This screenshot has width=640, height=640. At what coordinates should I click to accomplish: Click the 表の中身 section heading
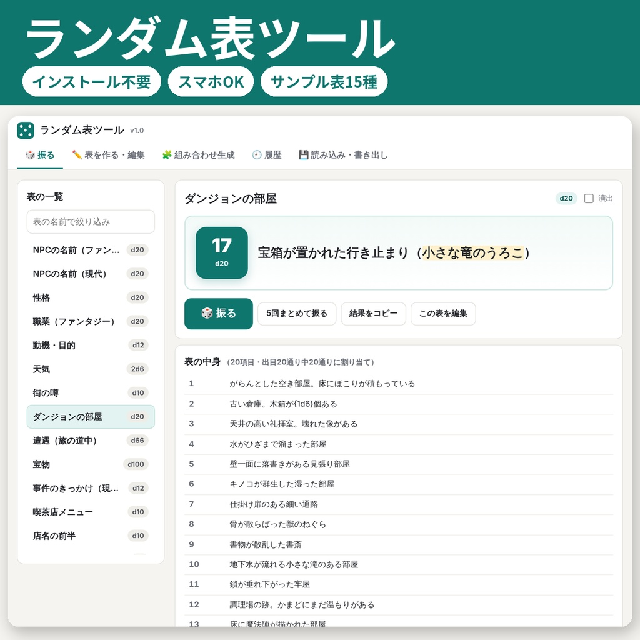tap(202, 362)
